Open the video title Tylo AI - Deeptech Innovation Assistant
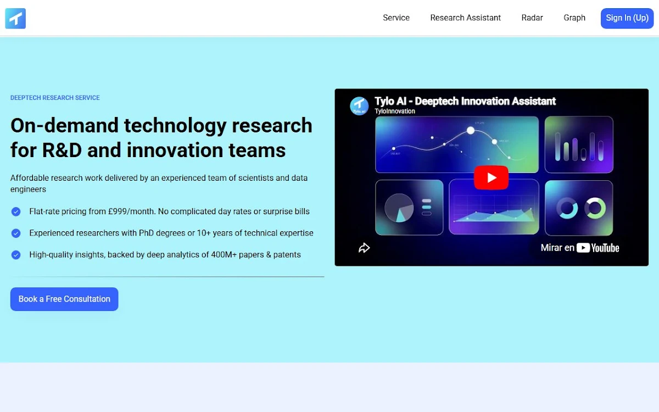This screenshot has width=659, height=412. [465, 101]
